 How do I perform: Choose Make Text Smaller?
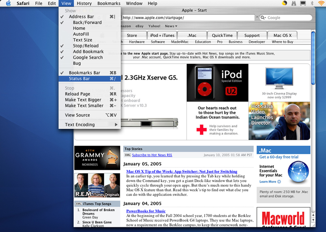(x=90, y=106)
